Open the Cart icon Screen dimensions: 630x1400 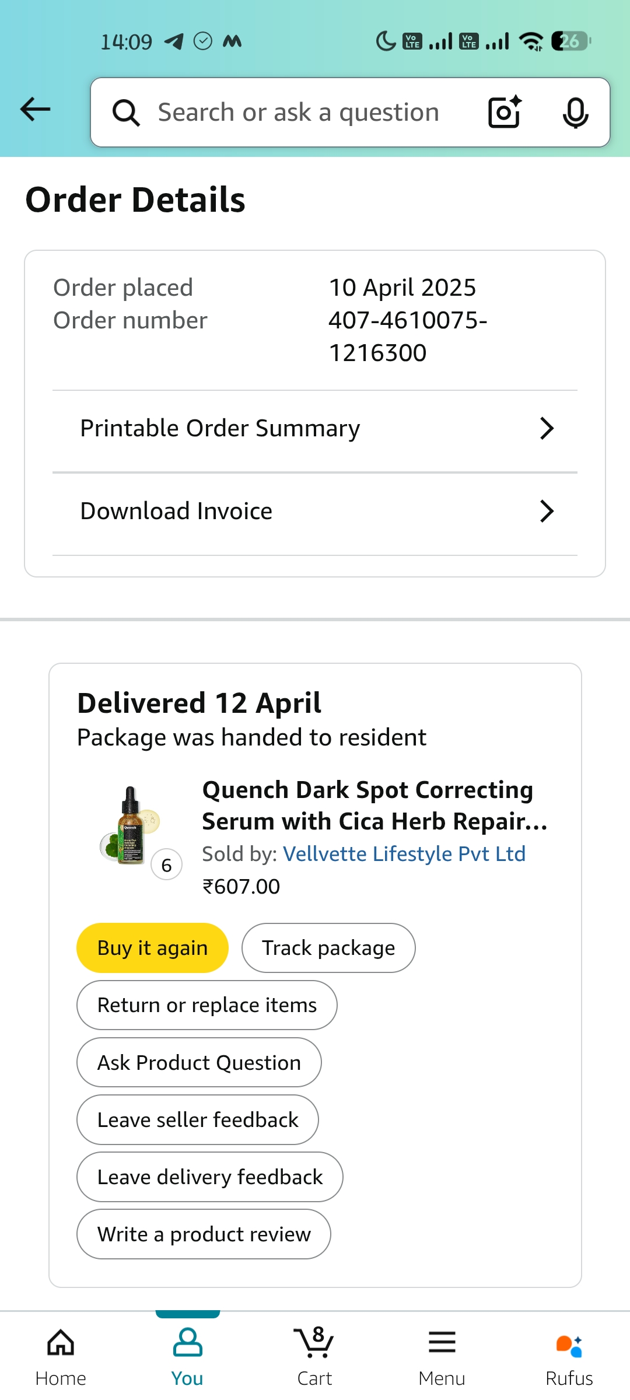point(315,1356)
